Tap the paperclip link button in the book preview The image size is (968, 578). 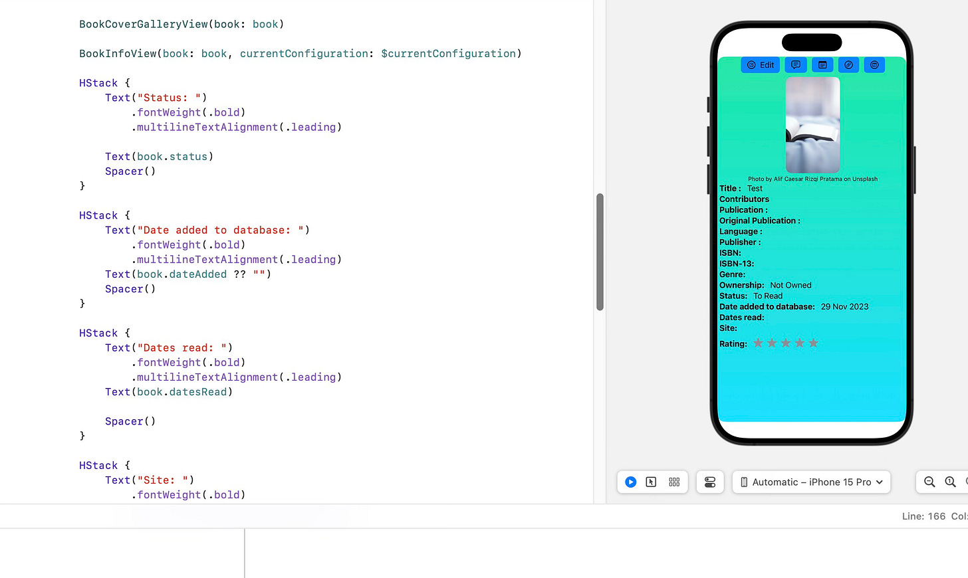click(848, 64)
